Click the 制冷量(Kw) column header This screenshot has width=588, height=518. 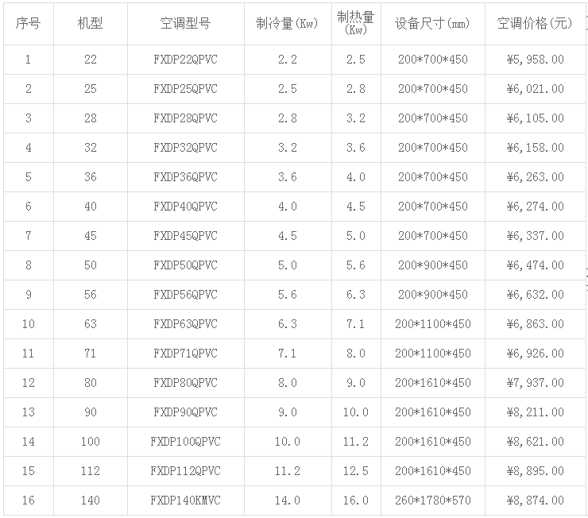[x=287, y=23]
